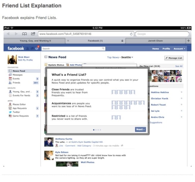Screen dimensions: 195x182
Task: Reload the page with the refresh icon
Action: 131,34
